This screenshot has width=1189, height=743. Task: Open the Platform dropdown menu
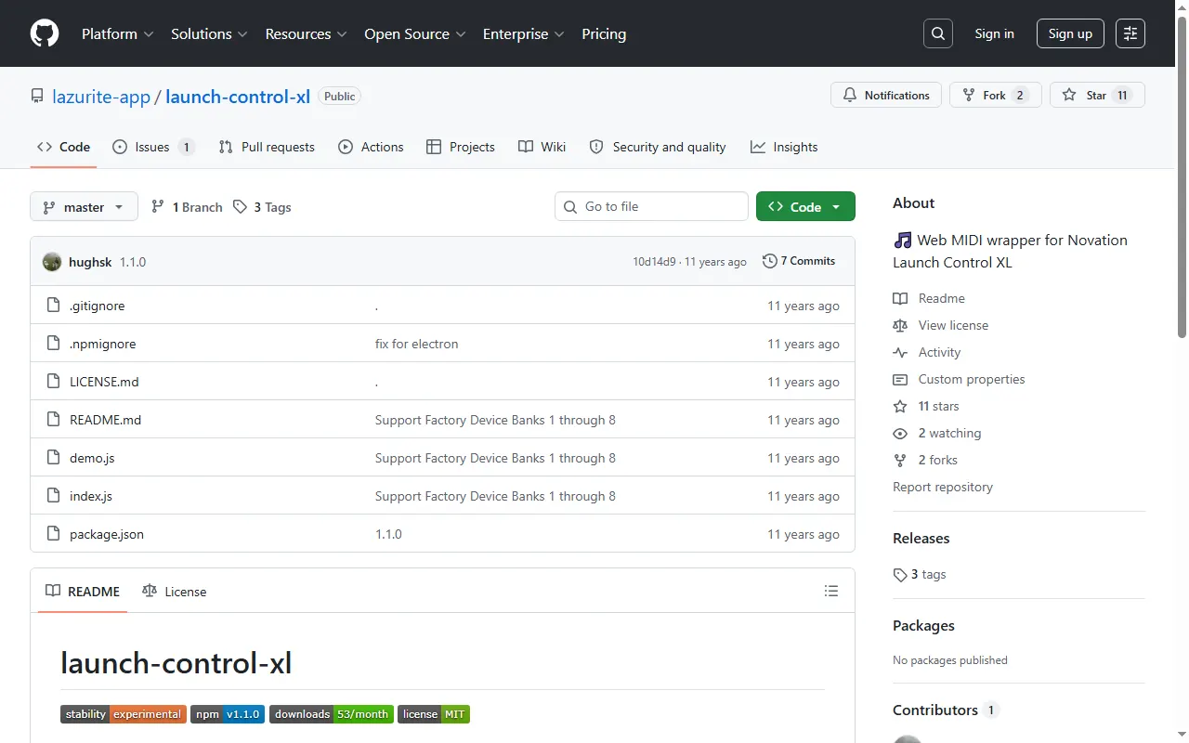pyautogui.click(x=118, y=33)
